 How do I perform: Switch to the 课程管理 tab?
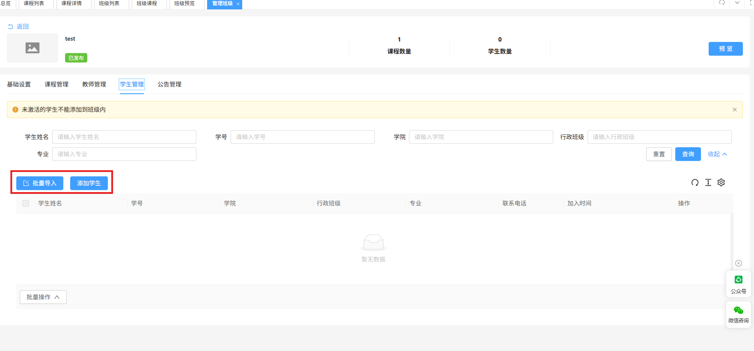[x=56, y=84]
